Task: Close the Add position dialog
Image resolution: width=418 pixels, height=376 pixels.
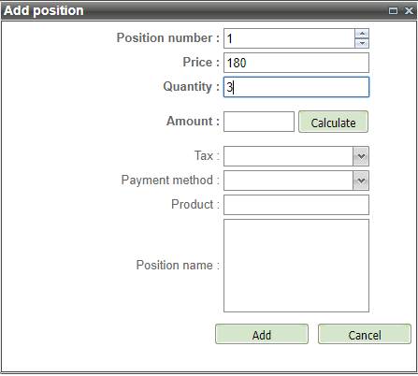Action: (x=409, y=11)
